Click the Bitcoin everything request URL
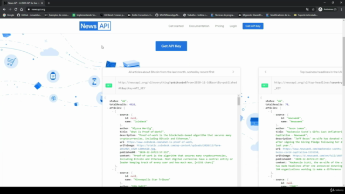 point(177,85)
